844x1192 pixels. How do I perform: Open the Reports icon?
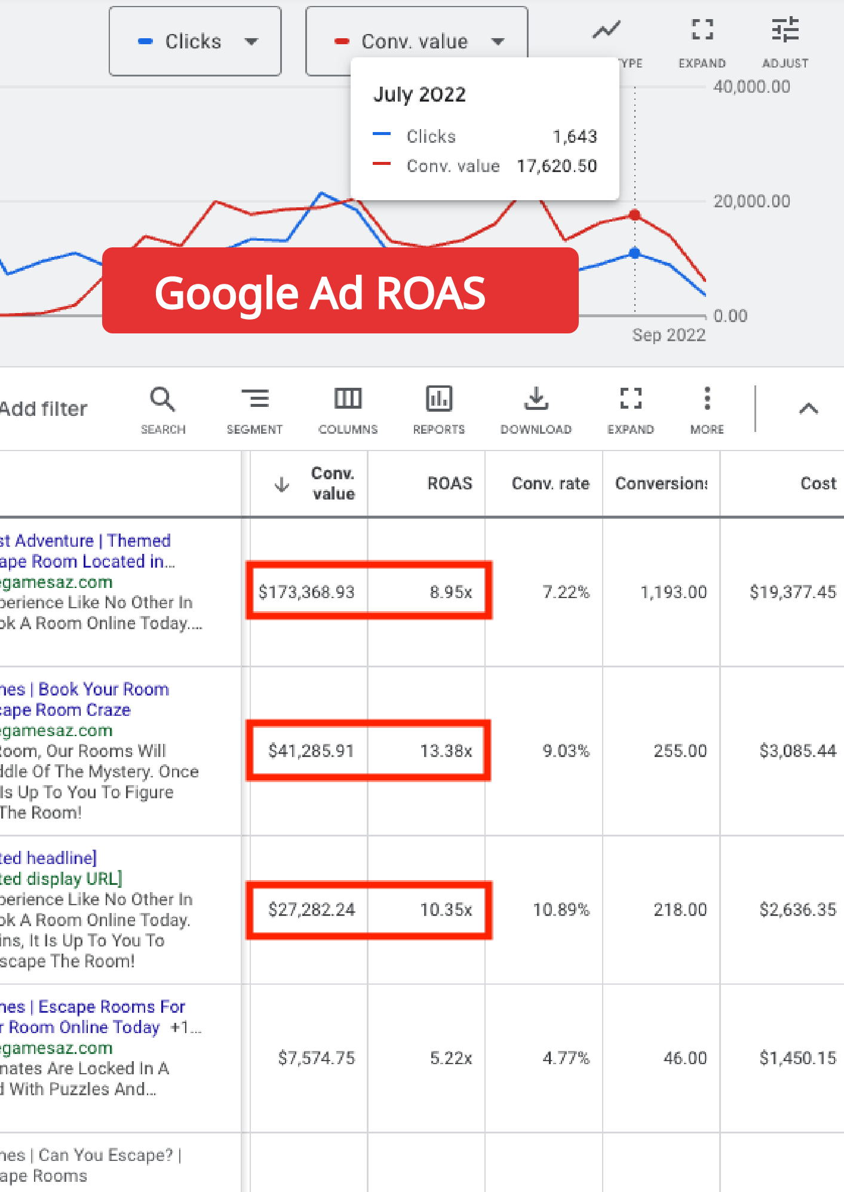click(x=439, y=410)
